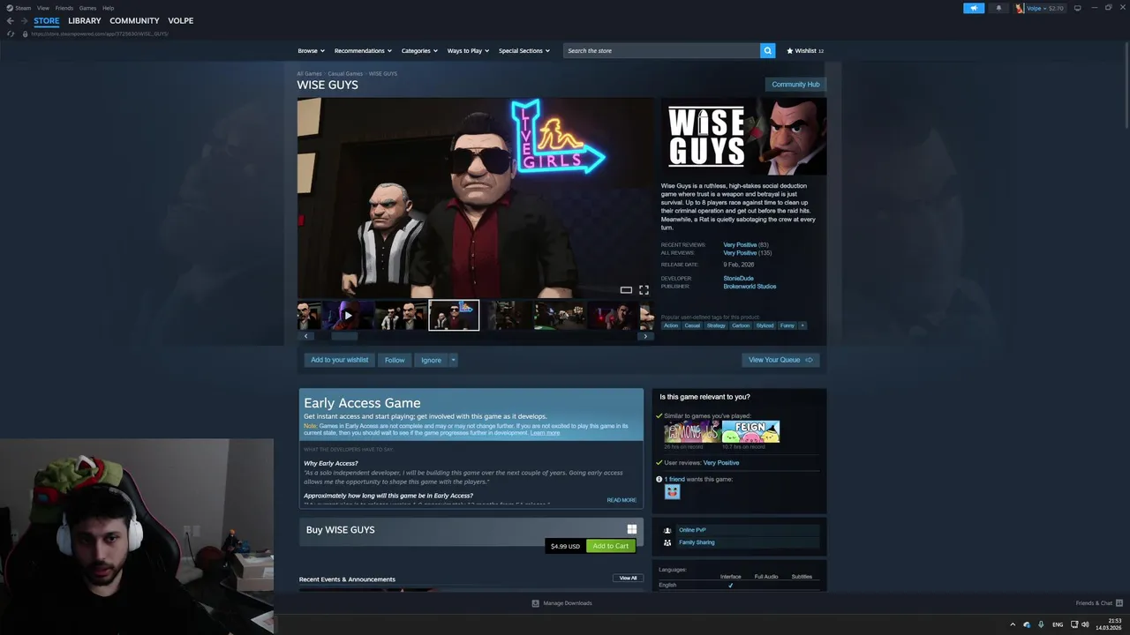Play the trailer video thumbnail
Viewport: 1130px width, 635px height.
click(x=348, y=315)
